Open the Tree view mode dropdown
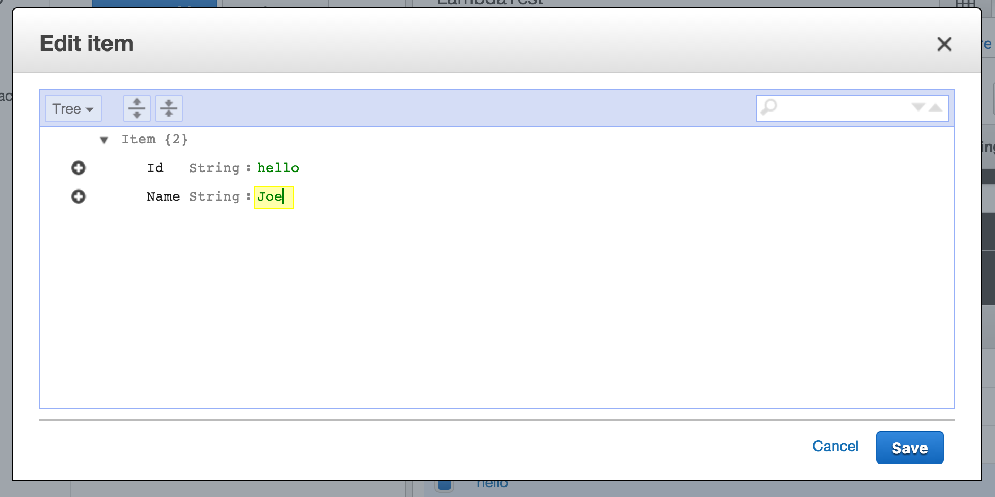Screen dimensions: 995x497 click(x=73, y=108)
